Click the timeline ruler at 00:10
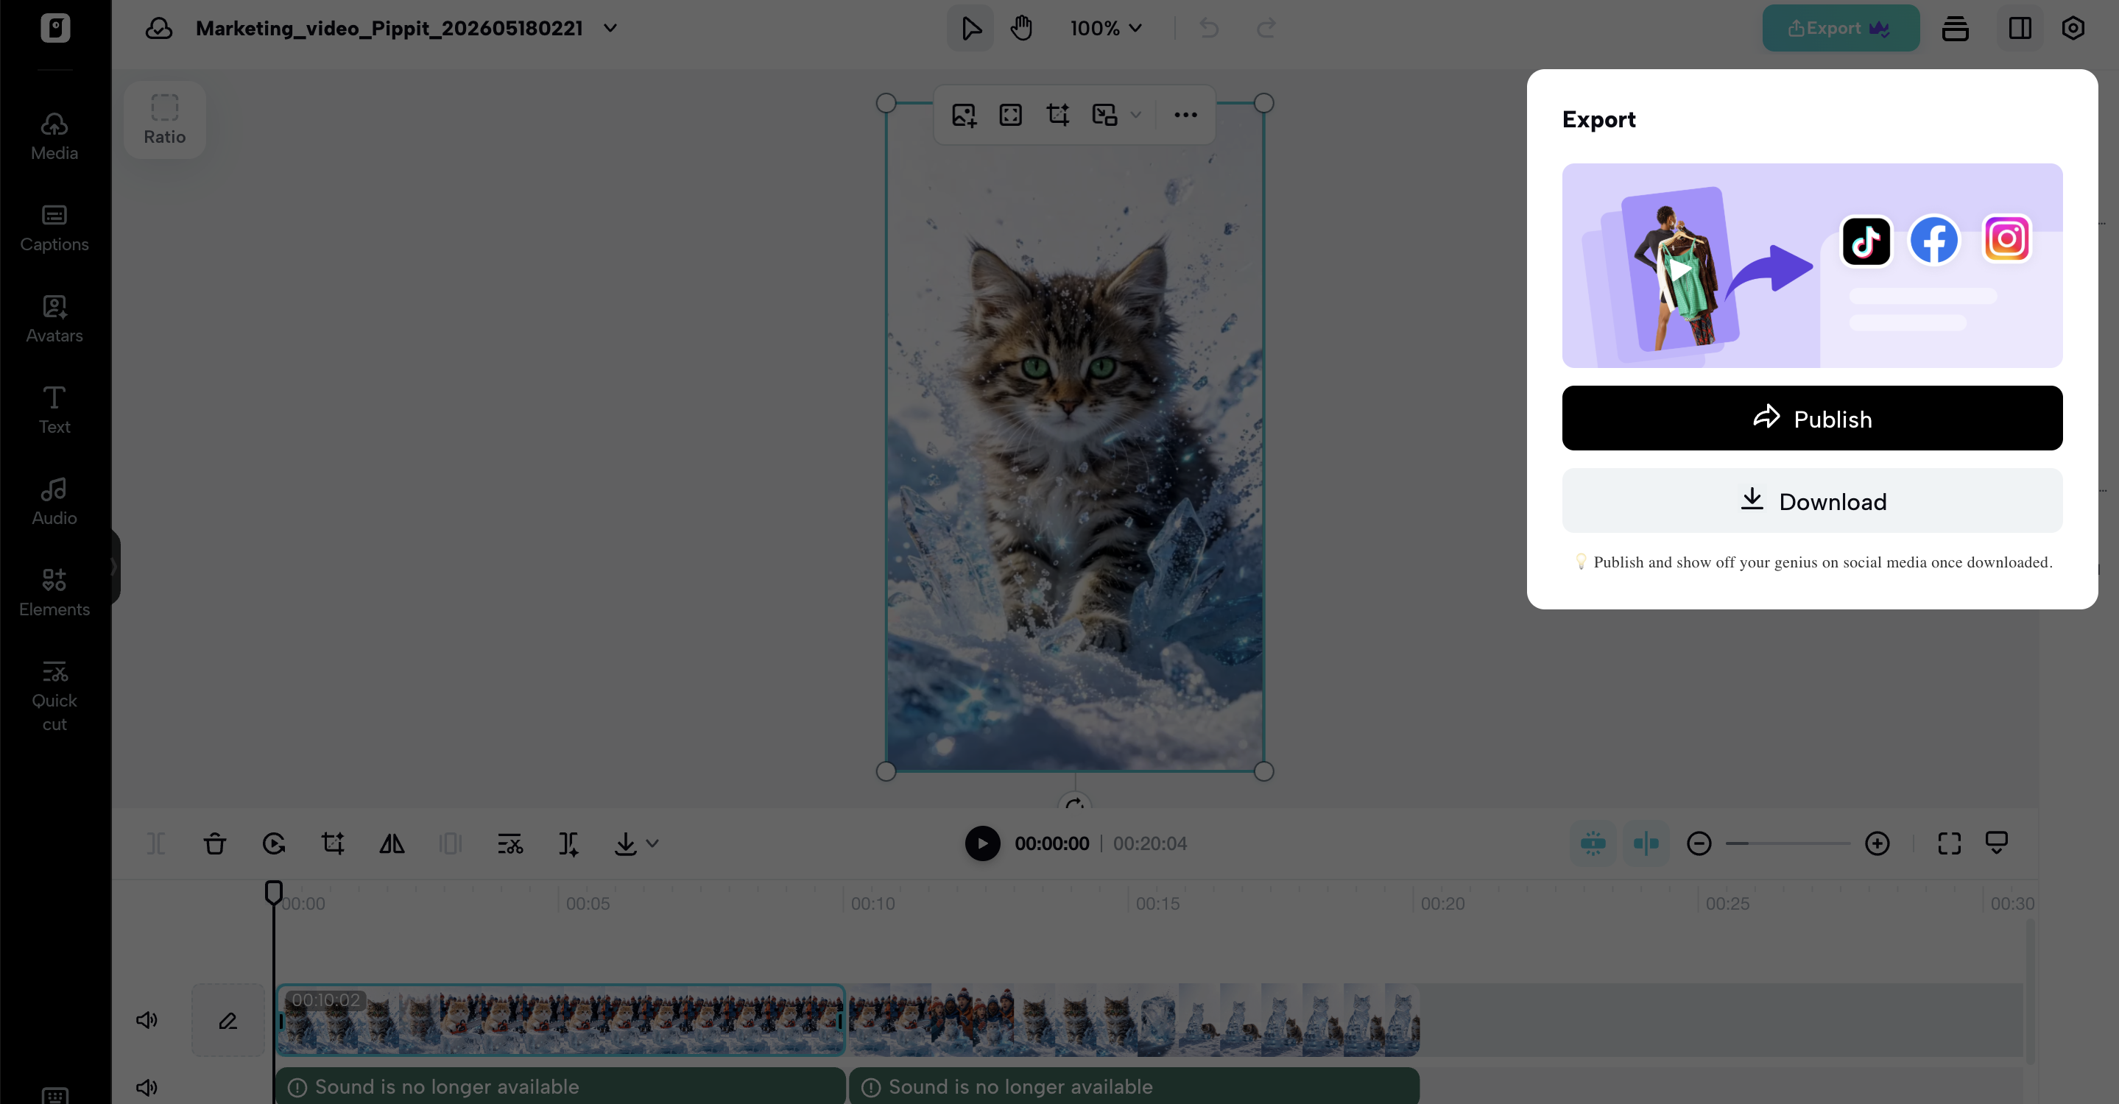 tap(872, 903)
